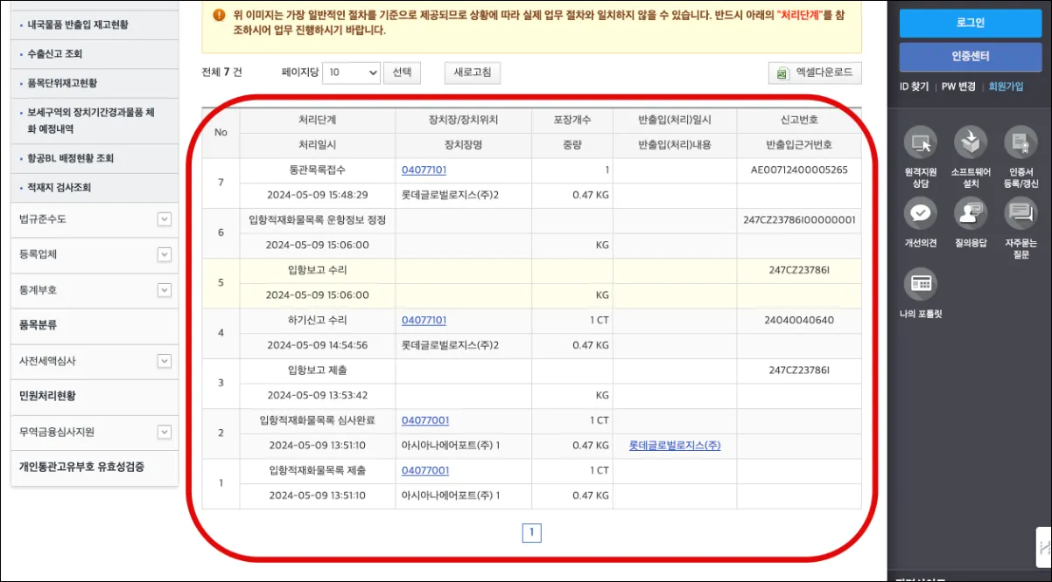Open 인증서 등록/갱신 icon
This screenshot has width=1052, height=582.
[1020, 142]
